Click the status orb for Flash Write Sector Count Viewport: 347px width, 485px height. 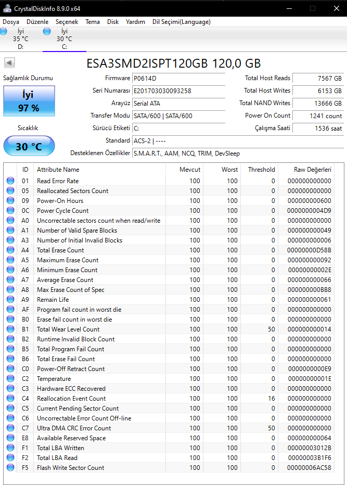pyautogui.click(x=10, y=468)
